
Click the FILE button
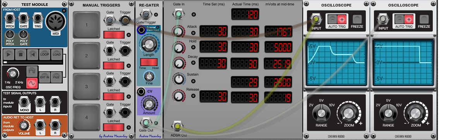point(57,77)
